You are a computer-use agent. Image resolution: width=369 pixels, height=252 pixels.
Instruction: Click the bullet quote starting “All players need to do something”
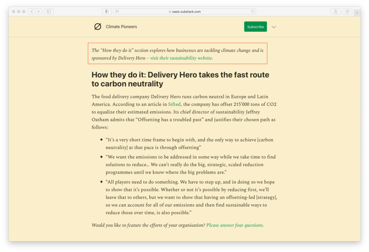click(x=191, y=197)
